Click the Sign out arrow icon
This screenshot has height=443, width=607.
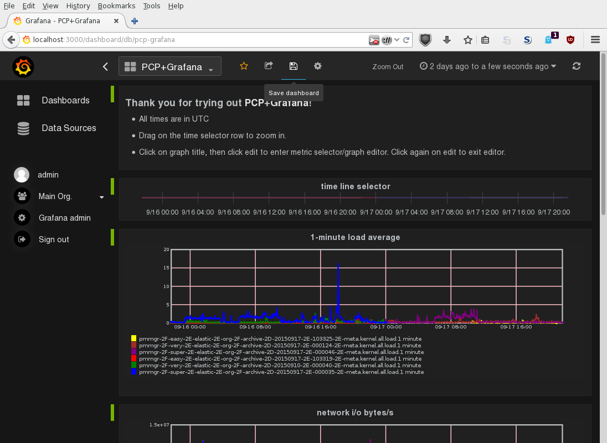tap(22, 239)
